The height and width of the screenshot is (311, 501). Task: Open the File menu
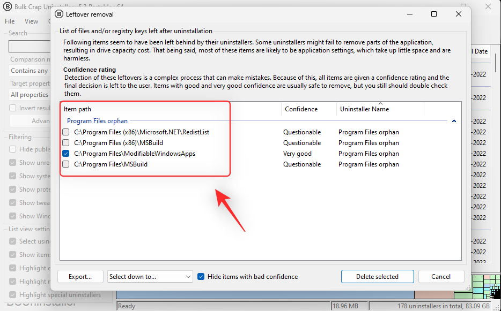(9, 21)
